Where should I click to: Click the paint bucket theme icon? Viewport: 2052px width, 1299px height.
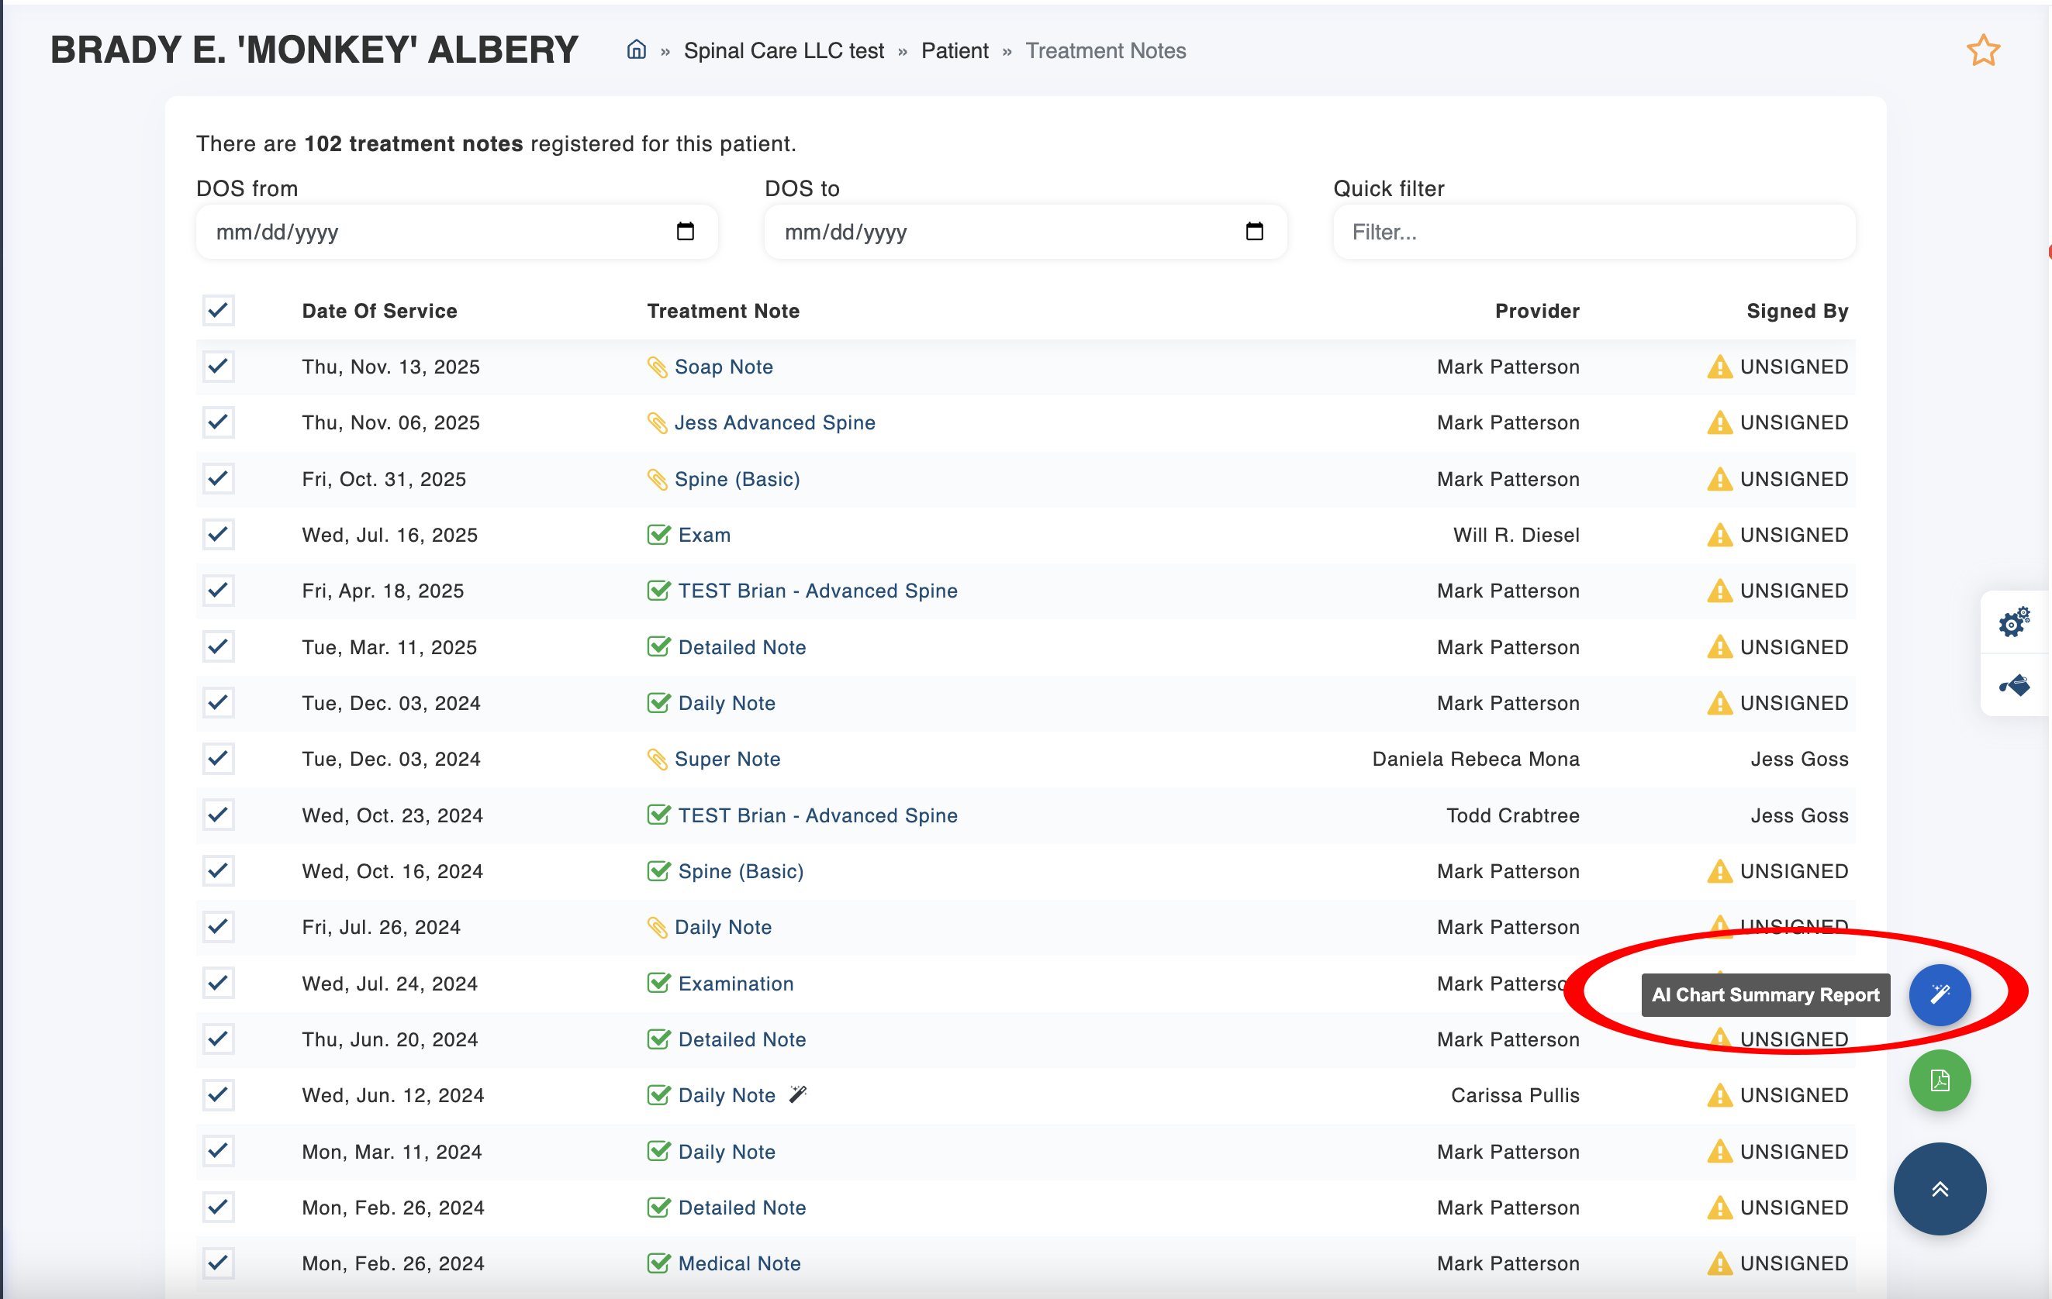click(x=2014, y=685)
